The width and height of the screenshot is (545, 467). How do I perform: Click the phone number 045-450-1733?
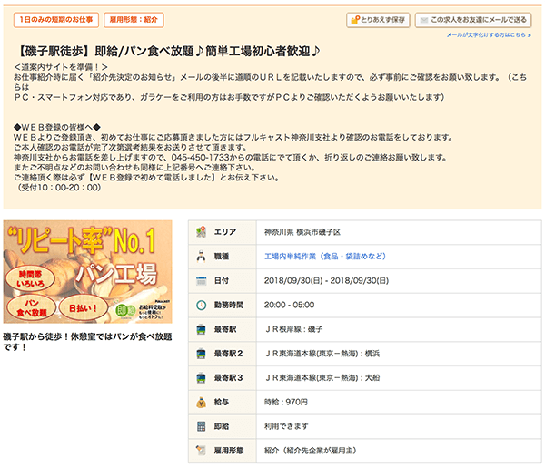tap(200, 158)
